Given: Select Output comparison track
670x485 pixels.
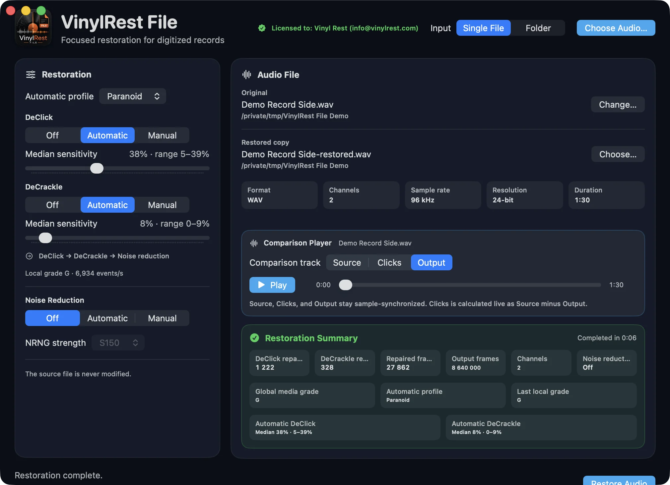Looking at the screenshot, I should click(x=431, y=262).
